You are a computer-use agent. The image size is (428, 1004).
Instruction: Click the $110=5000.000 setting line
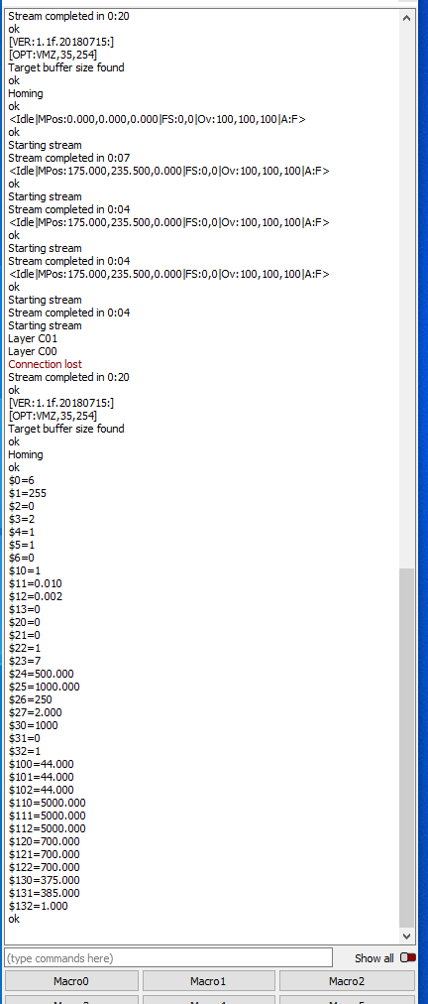(47, 803)
